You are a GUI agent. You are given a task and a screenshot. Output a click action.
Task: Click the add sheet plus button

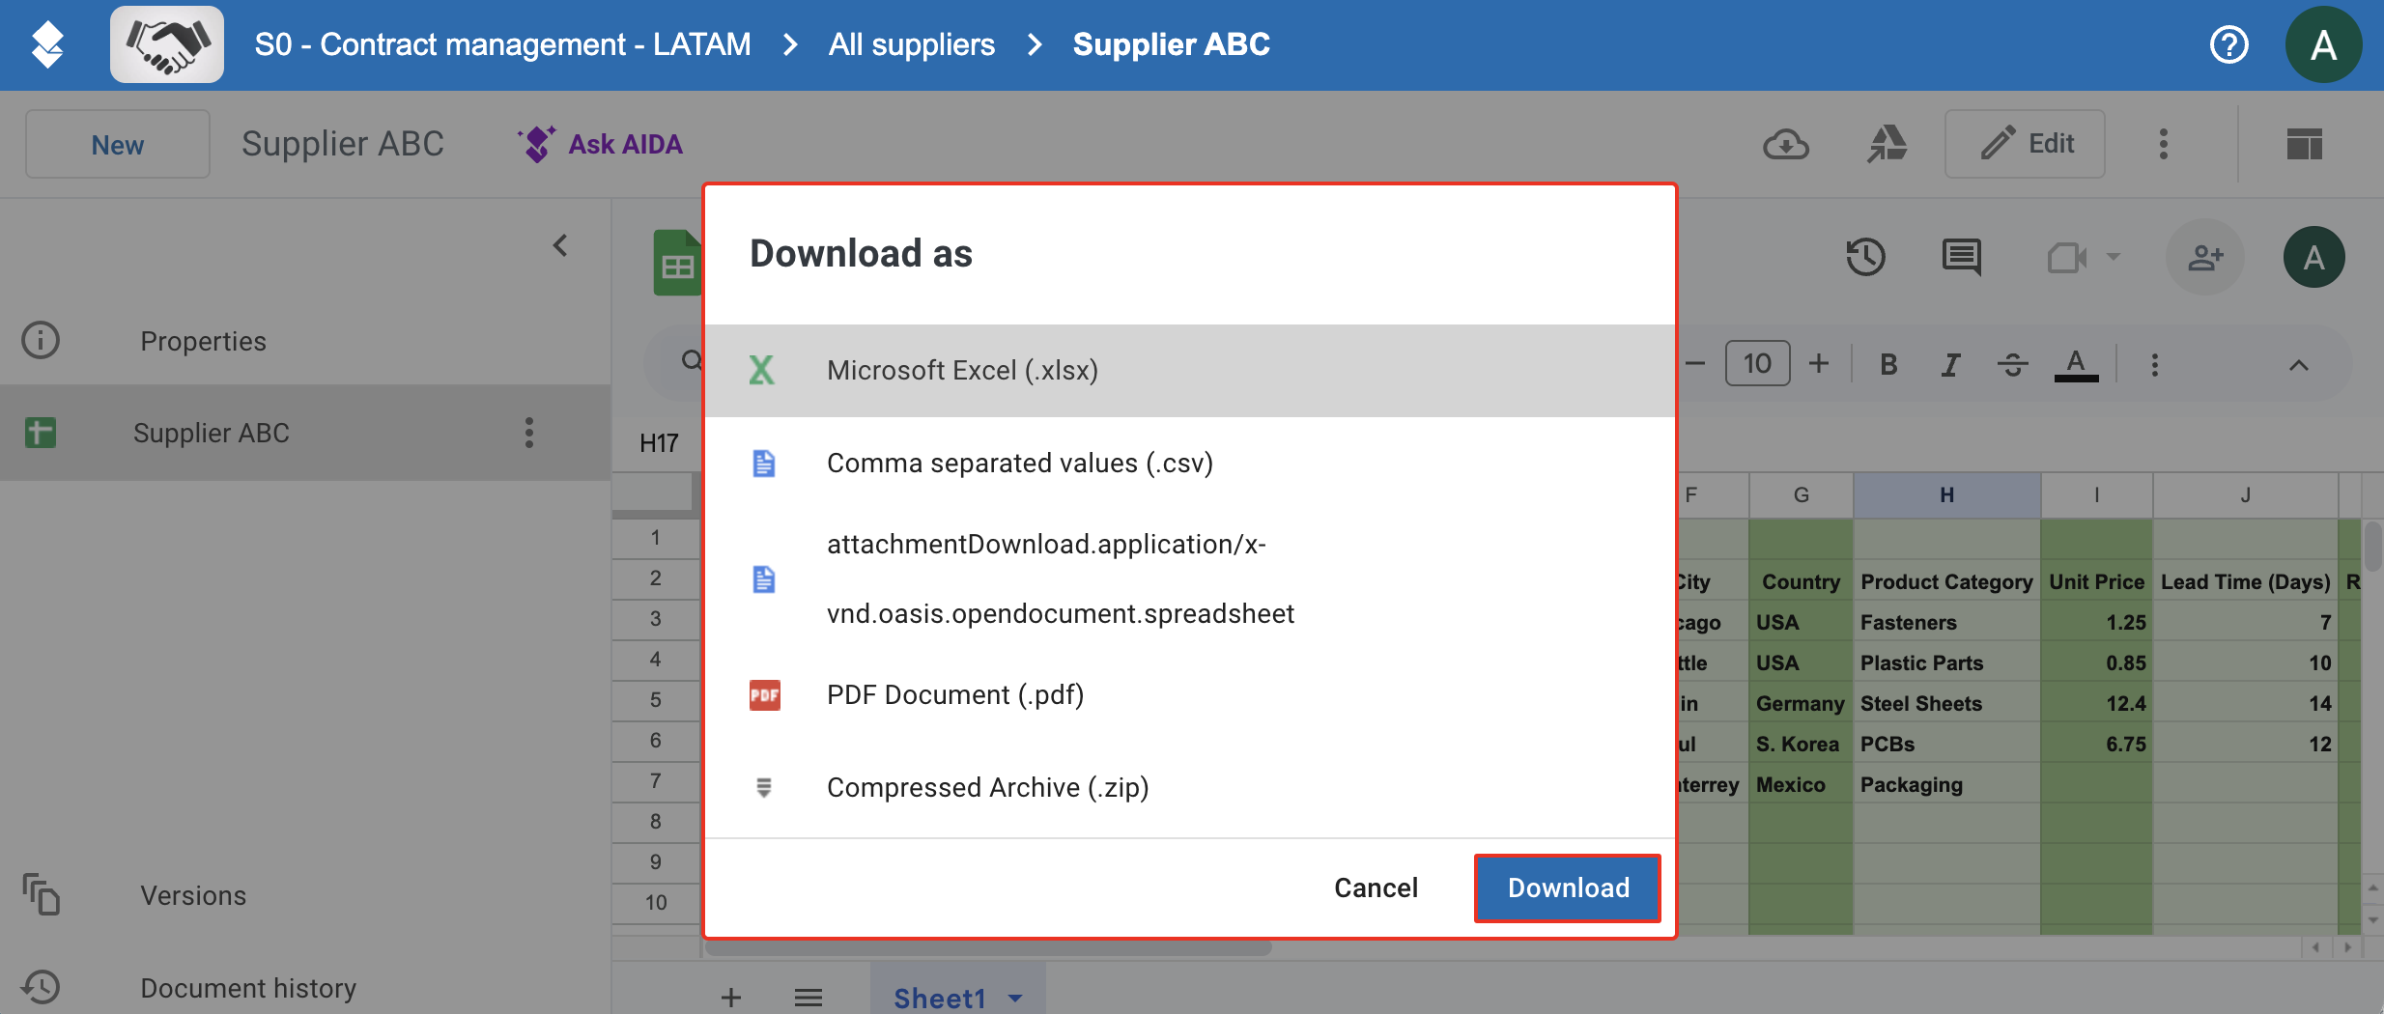731,997
